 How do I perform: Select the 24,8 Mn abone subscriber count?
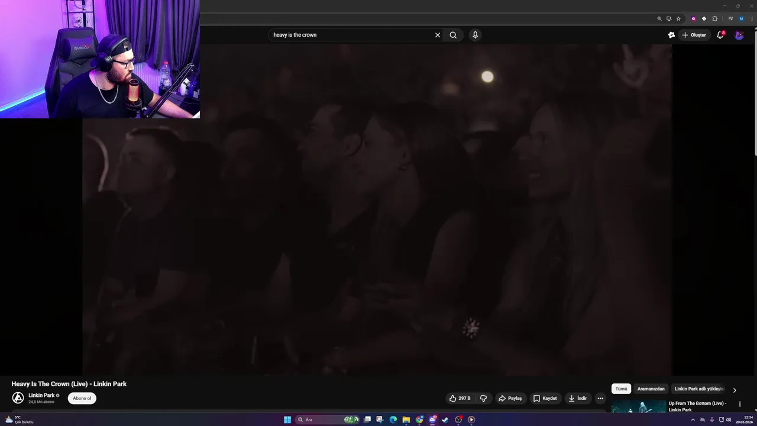(x=41, y=402)
